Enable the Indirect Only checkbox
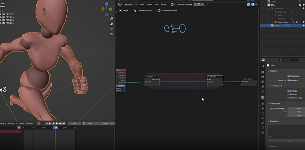Screen dimensions: 305x150 click(x=289, y=98)
